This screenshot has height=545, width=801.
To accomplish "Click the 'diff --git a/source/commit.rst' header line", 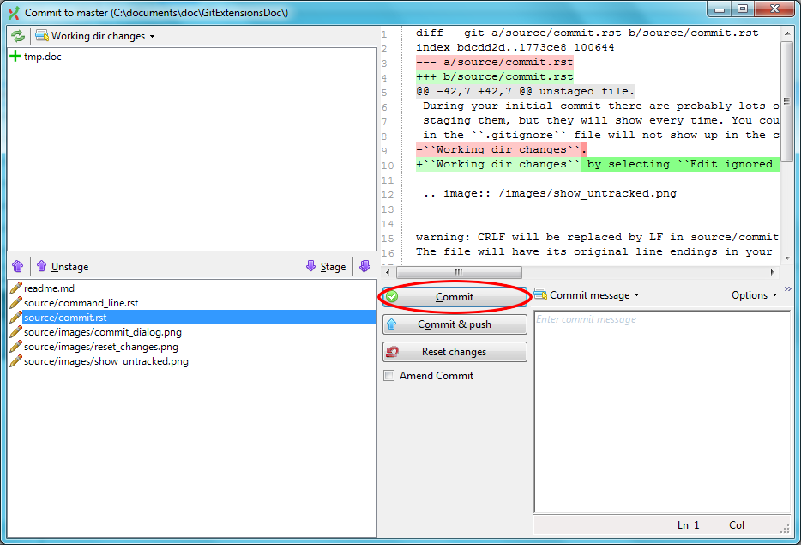I will pos(587,33).
